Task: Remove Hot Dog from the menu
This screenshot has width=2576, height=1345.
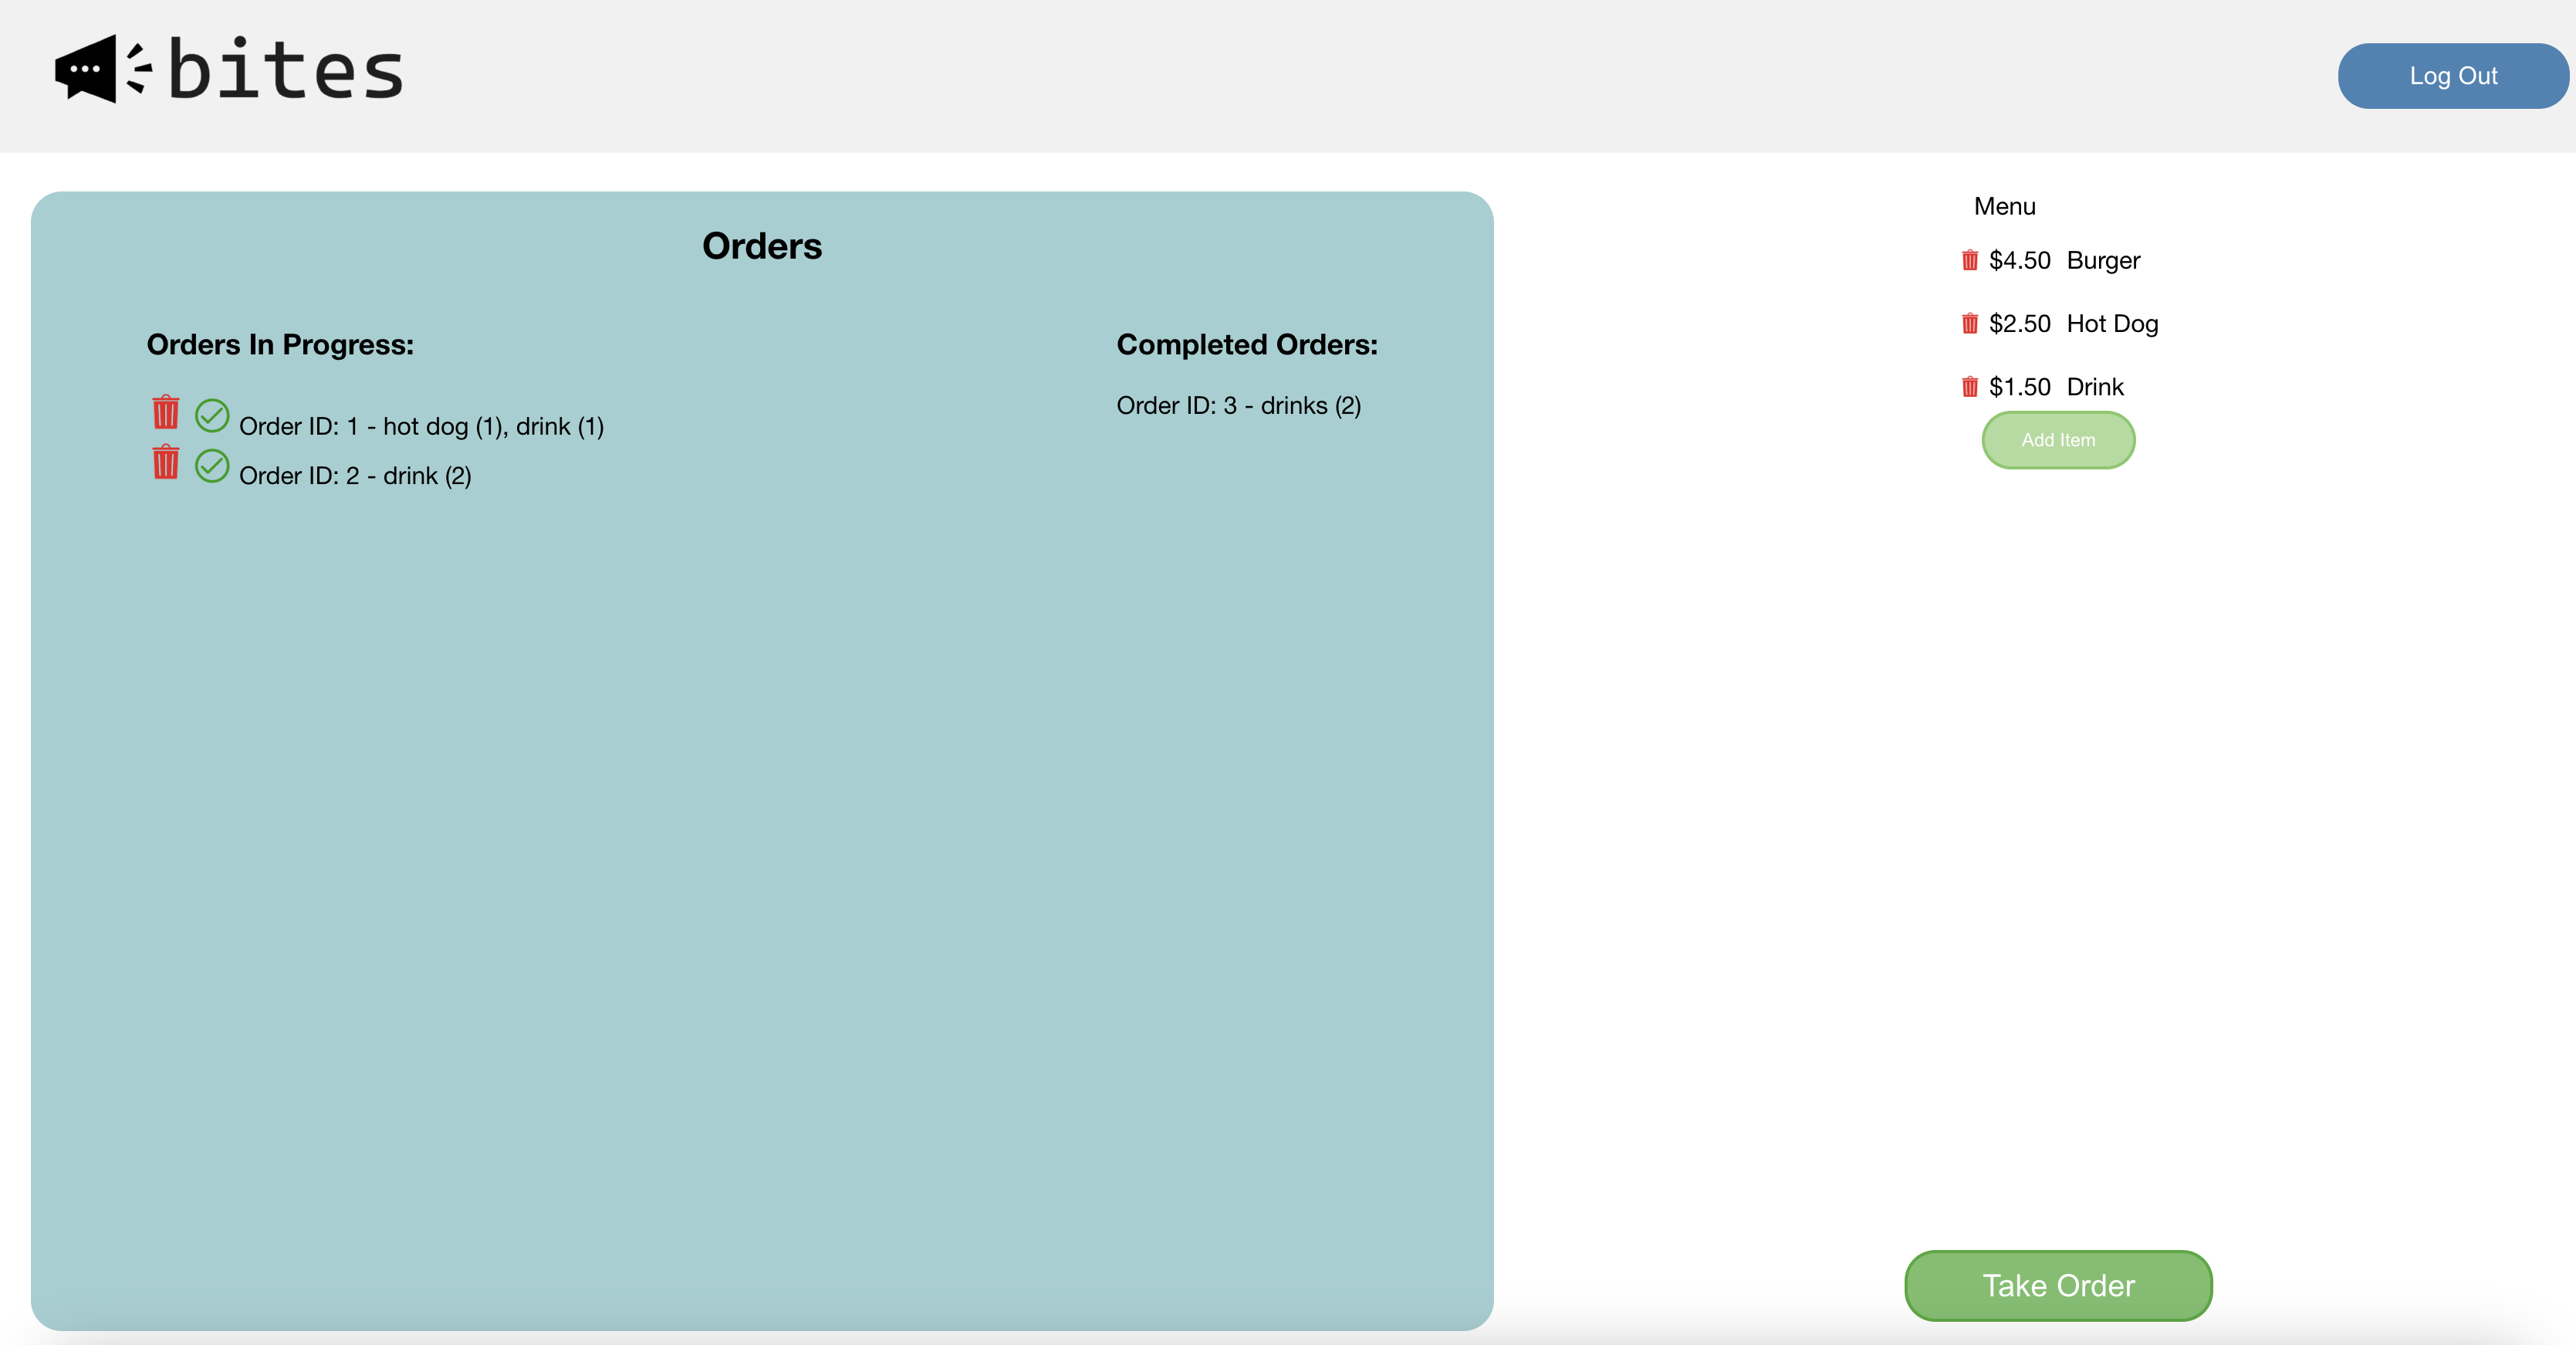Action: [1969, 324]
